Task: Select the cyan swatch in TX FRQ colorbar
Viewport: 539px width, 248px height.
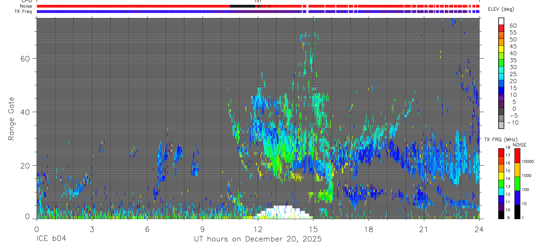Action: (x=501, y=191)
